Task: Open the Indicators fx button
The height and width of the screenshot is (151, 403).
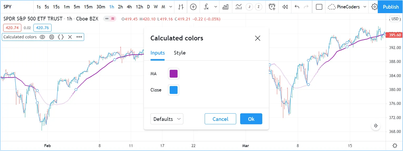Action: click(206, 7)
